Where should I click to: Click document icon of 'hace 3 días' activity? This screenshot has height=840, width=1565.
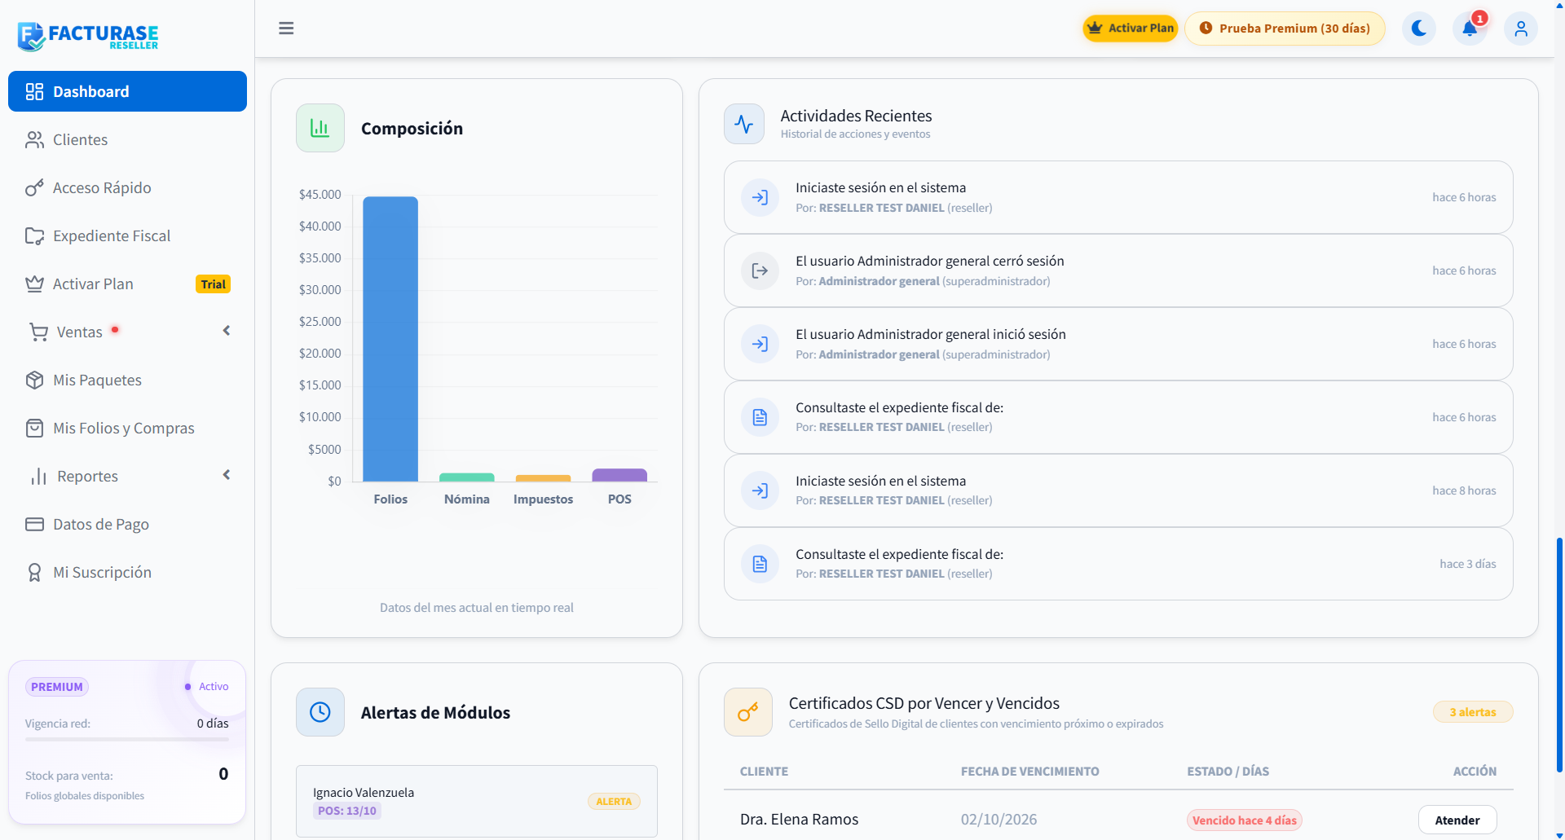pyautogui.click(x=760, y=564)
